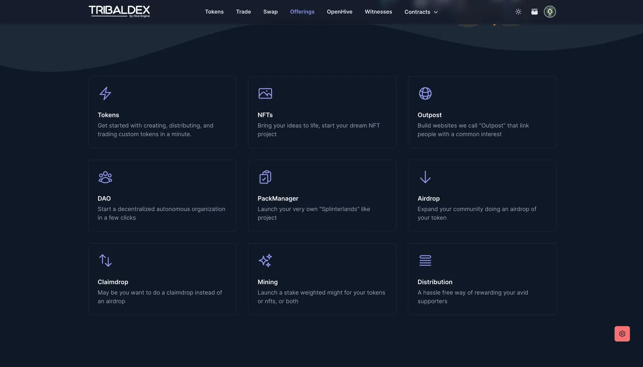Open the DAO card heading
Image resolution: width=643 pixels, height=367 pixels.
(104, 199)
